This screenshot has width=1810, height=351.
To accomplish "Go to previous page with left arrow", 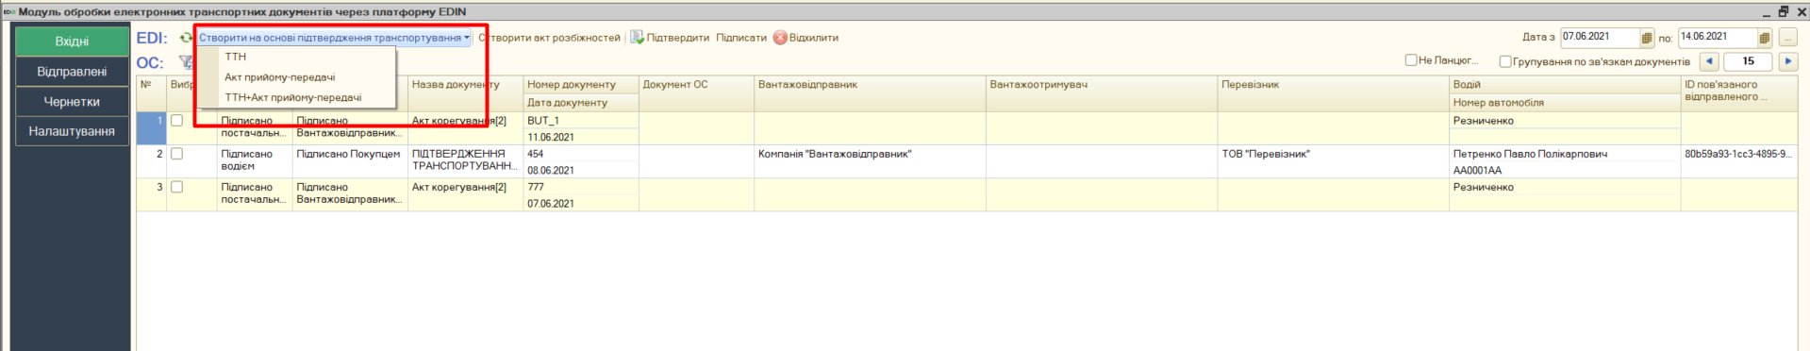I will point(1709,61).
